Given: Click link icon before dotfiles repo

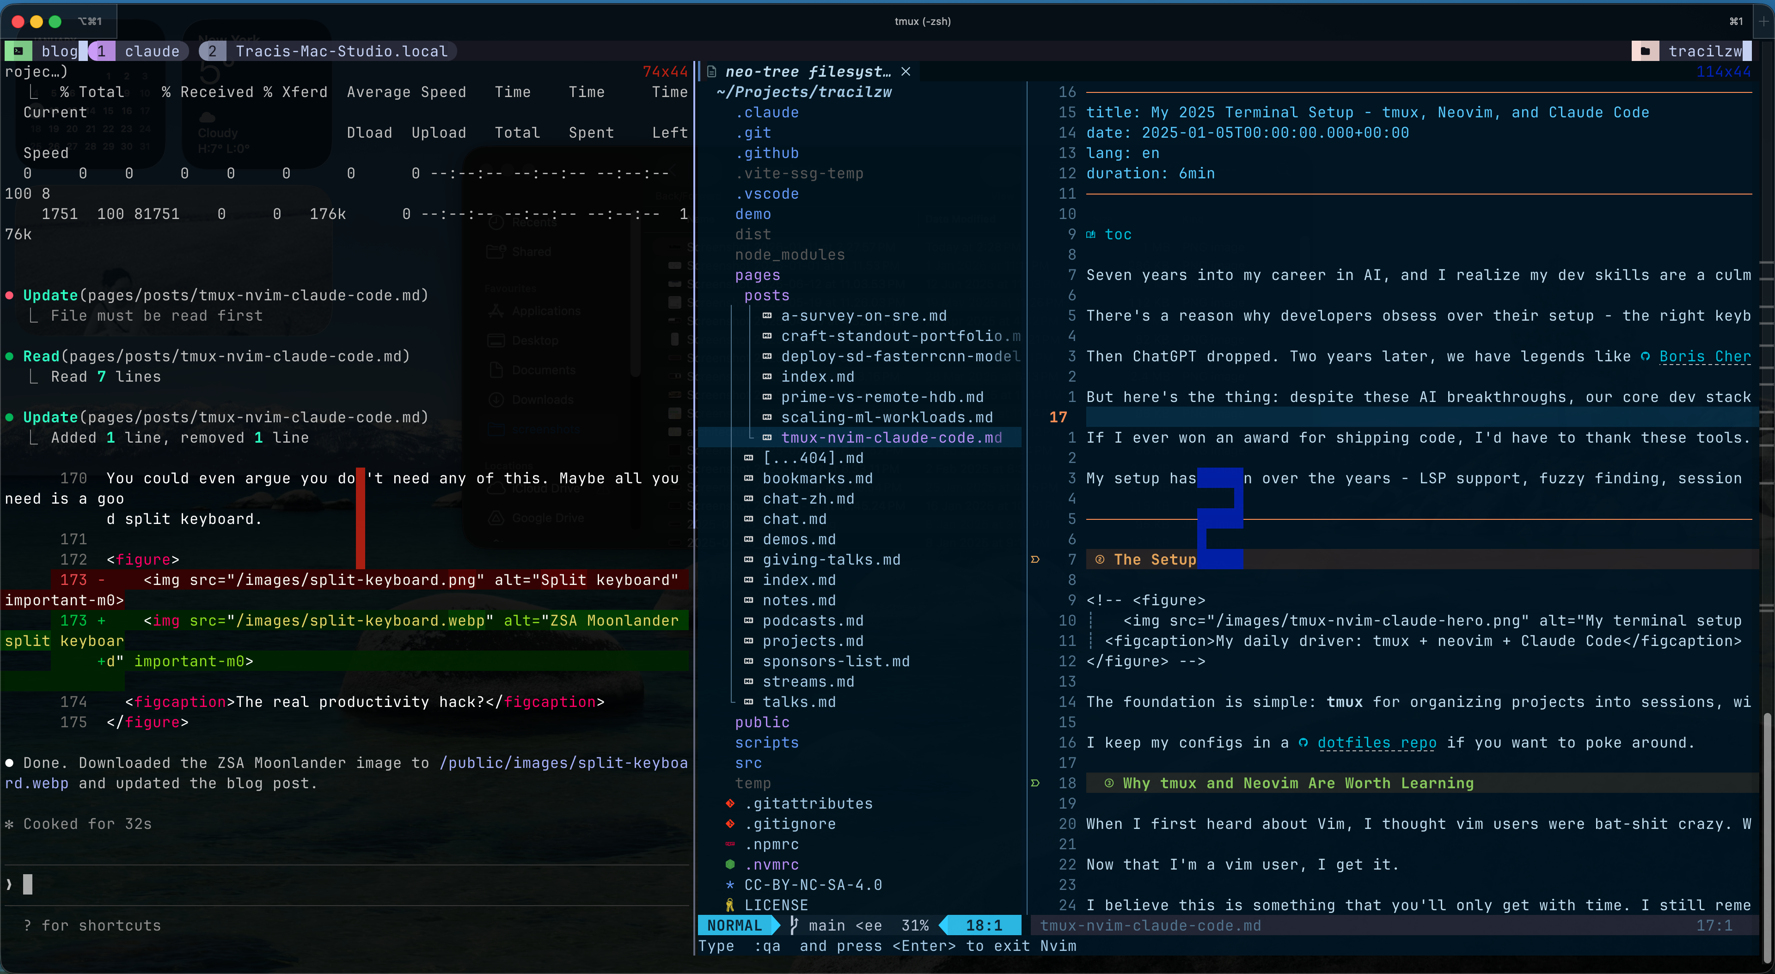Looking at the screenshot, I should 1303,743.
